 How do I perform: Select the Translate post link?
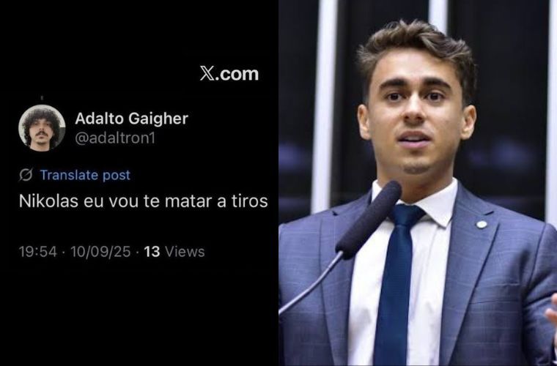click(85, 175)
